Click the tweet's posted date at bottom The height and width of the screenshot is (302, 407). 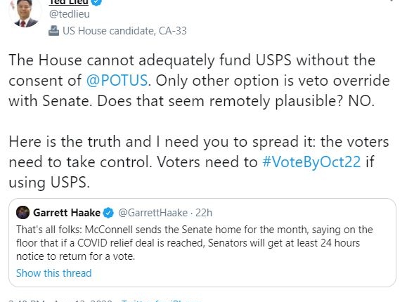(x=60, y=301)
